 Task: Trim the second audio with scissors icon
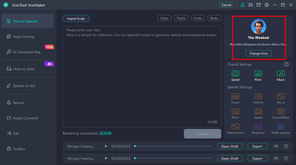click(x=275, y=158)
